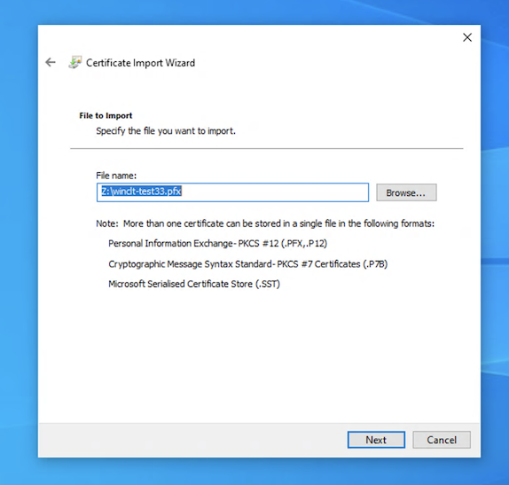Click the Personal Information Exchange PKCS #12 line
The image size is (509, 485).
pos(217,244)
